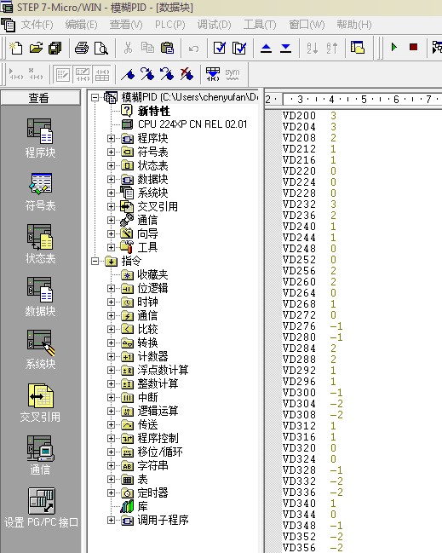Image resolution: width=442 pixels, height=553 pixels.
Task: Open the 符号表 icon in the 查看 sidebar
Action: tap(40, 192)
